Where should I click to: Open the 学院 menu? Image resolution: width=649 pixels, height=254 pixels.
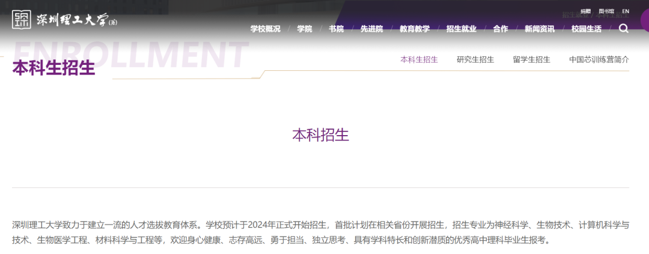tap(304, 29)
